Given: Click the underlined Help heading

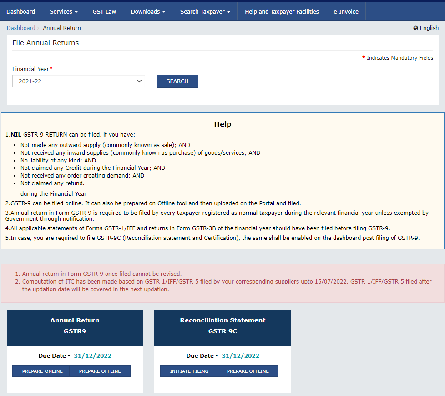Looking at the screenshot, I should tap(222, 124).
